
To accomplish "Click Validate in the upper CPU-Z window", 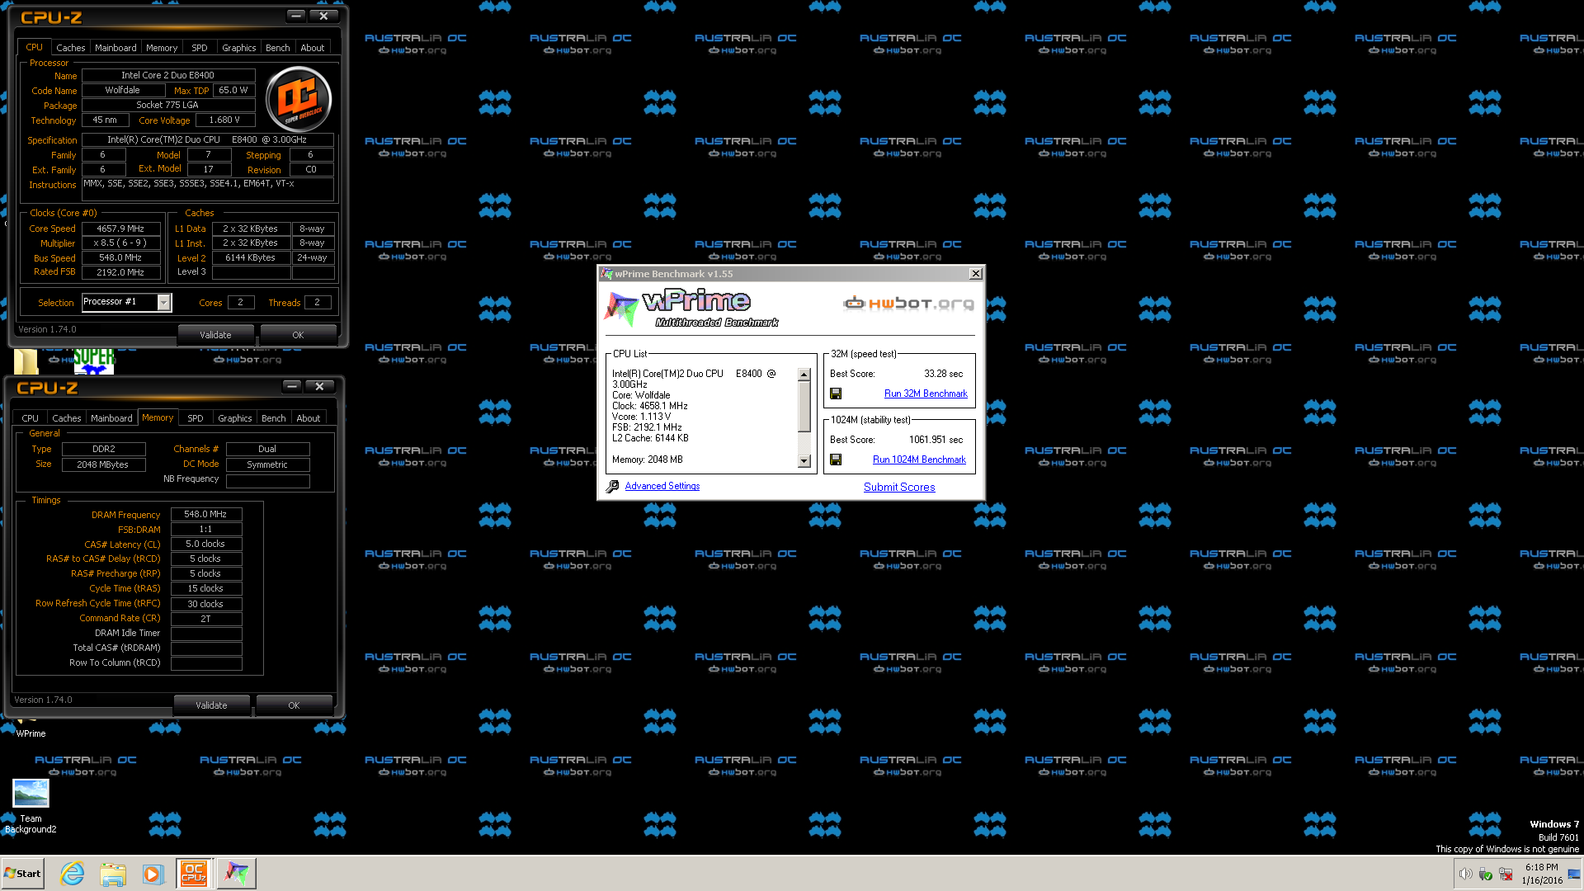I will tap(215, 335).
